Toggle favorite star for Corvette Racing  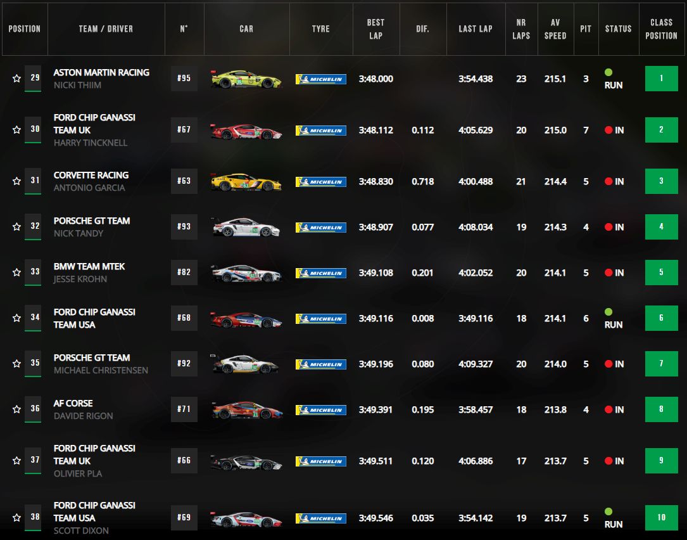pyautogui.click(x=16, y=181)
